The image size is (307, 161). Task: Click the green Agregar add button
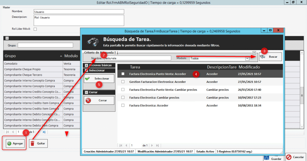15,143
